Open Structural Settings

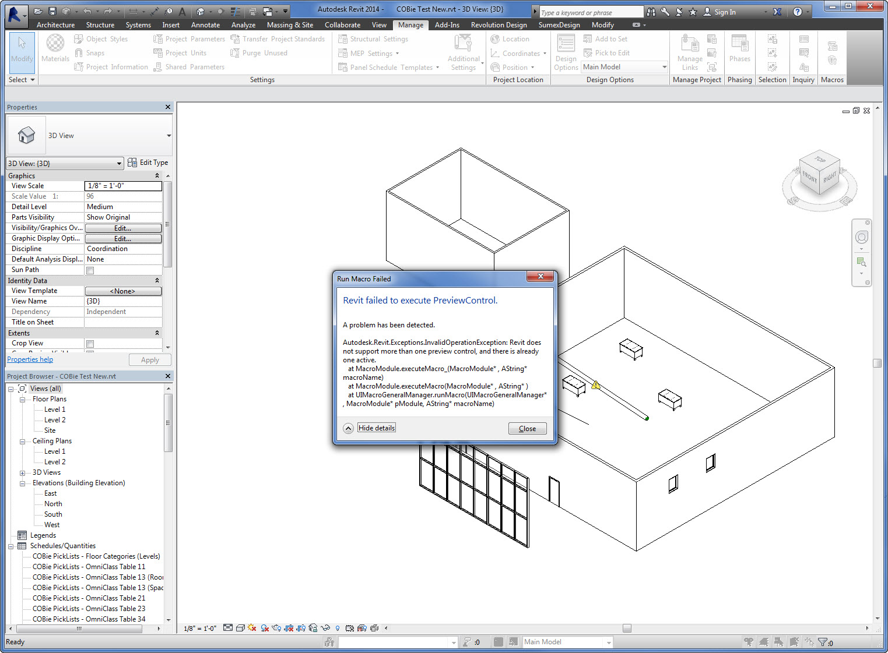coord(379,38)
